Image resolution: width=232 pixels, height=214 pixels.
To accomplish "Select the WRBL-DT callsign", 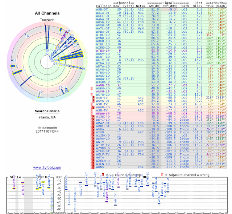I will coord(103,126).
